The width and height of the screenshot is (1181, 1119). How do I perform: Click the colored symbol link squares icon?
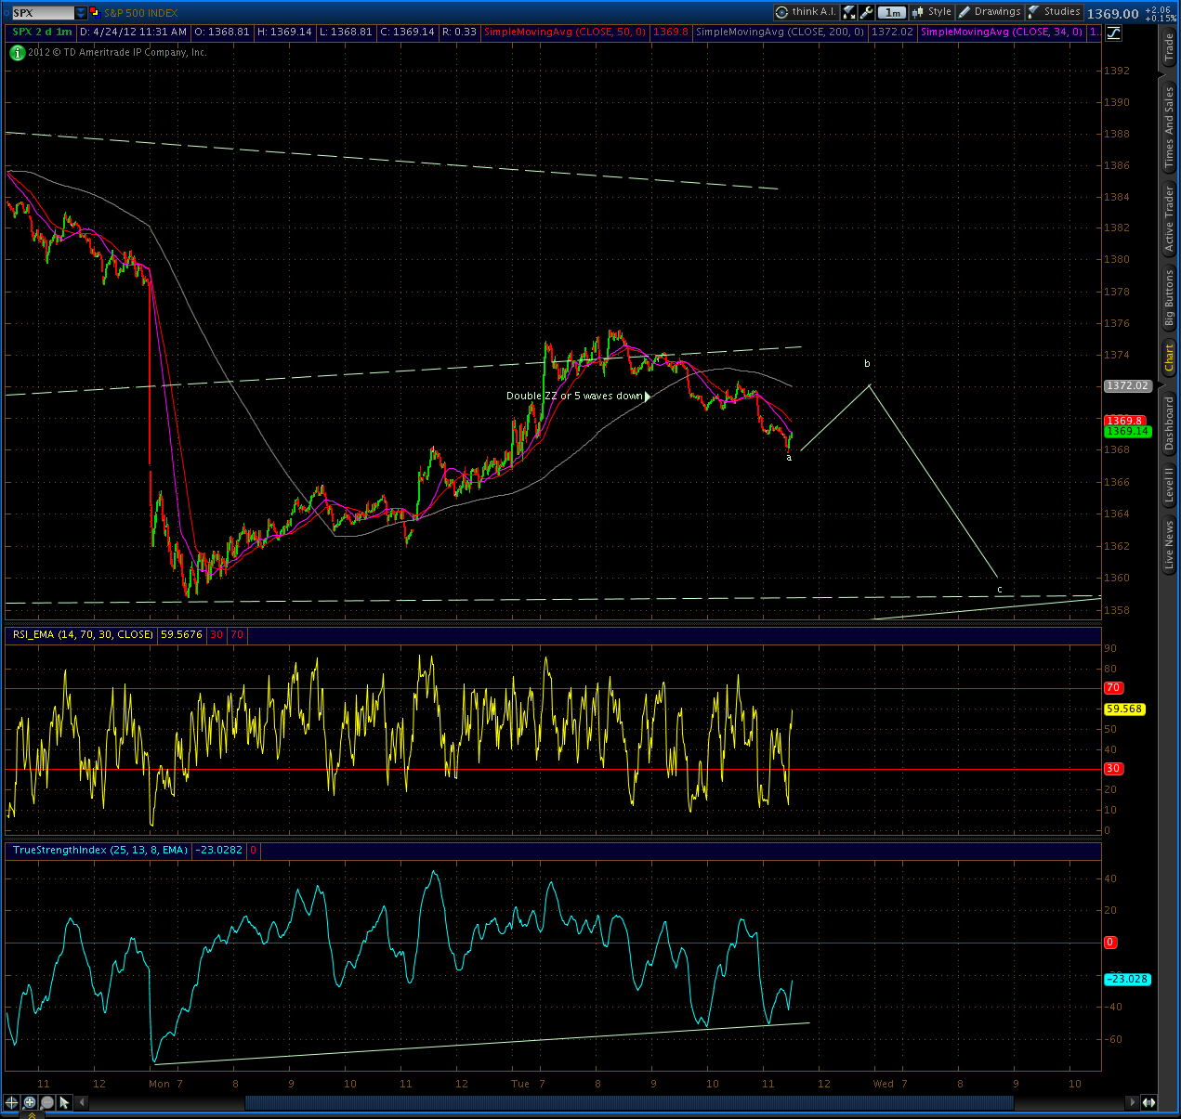click(95, 13)
